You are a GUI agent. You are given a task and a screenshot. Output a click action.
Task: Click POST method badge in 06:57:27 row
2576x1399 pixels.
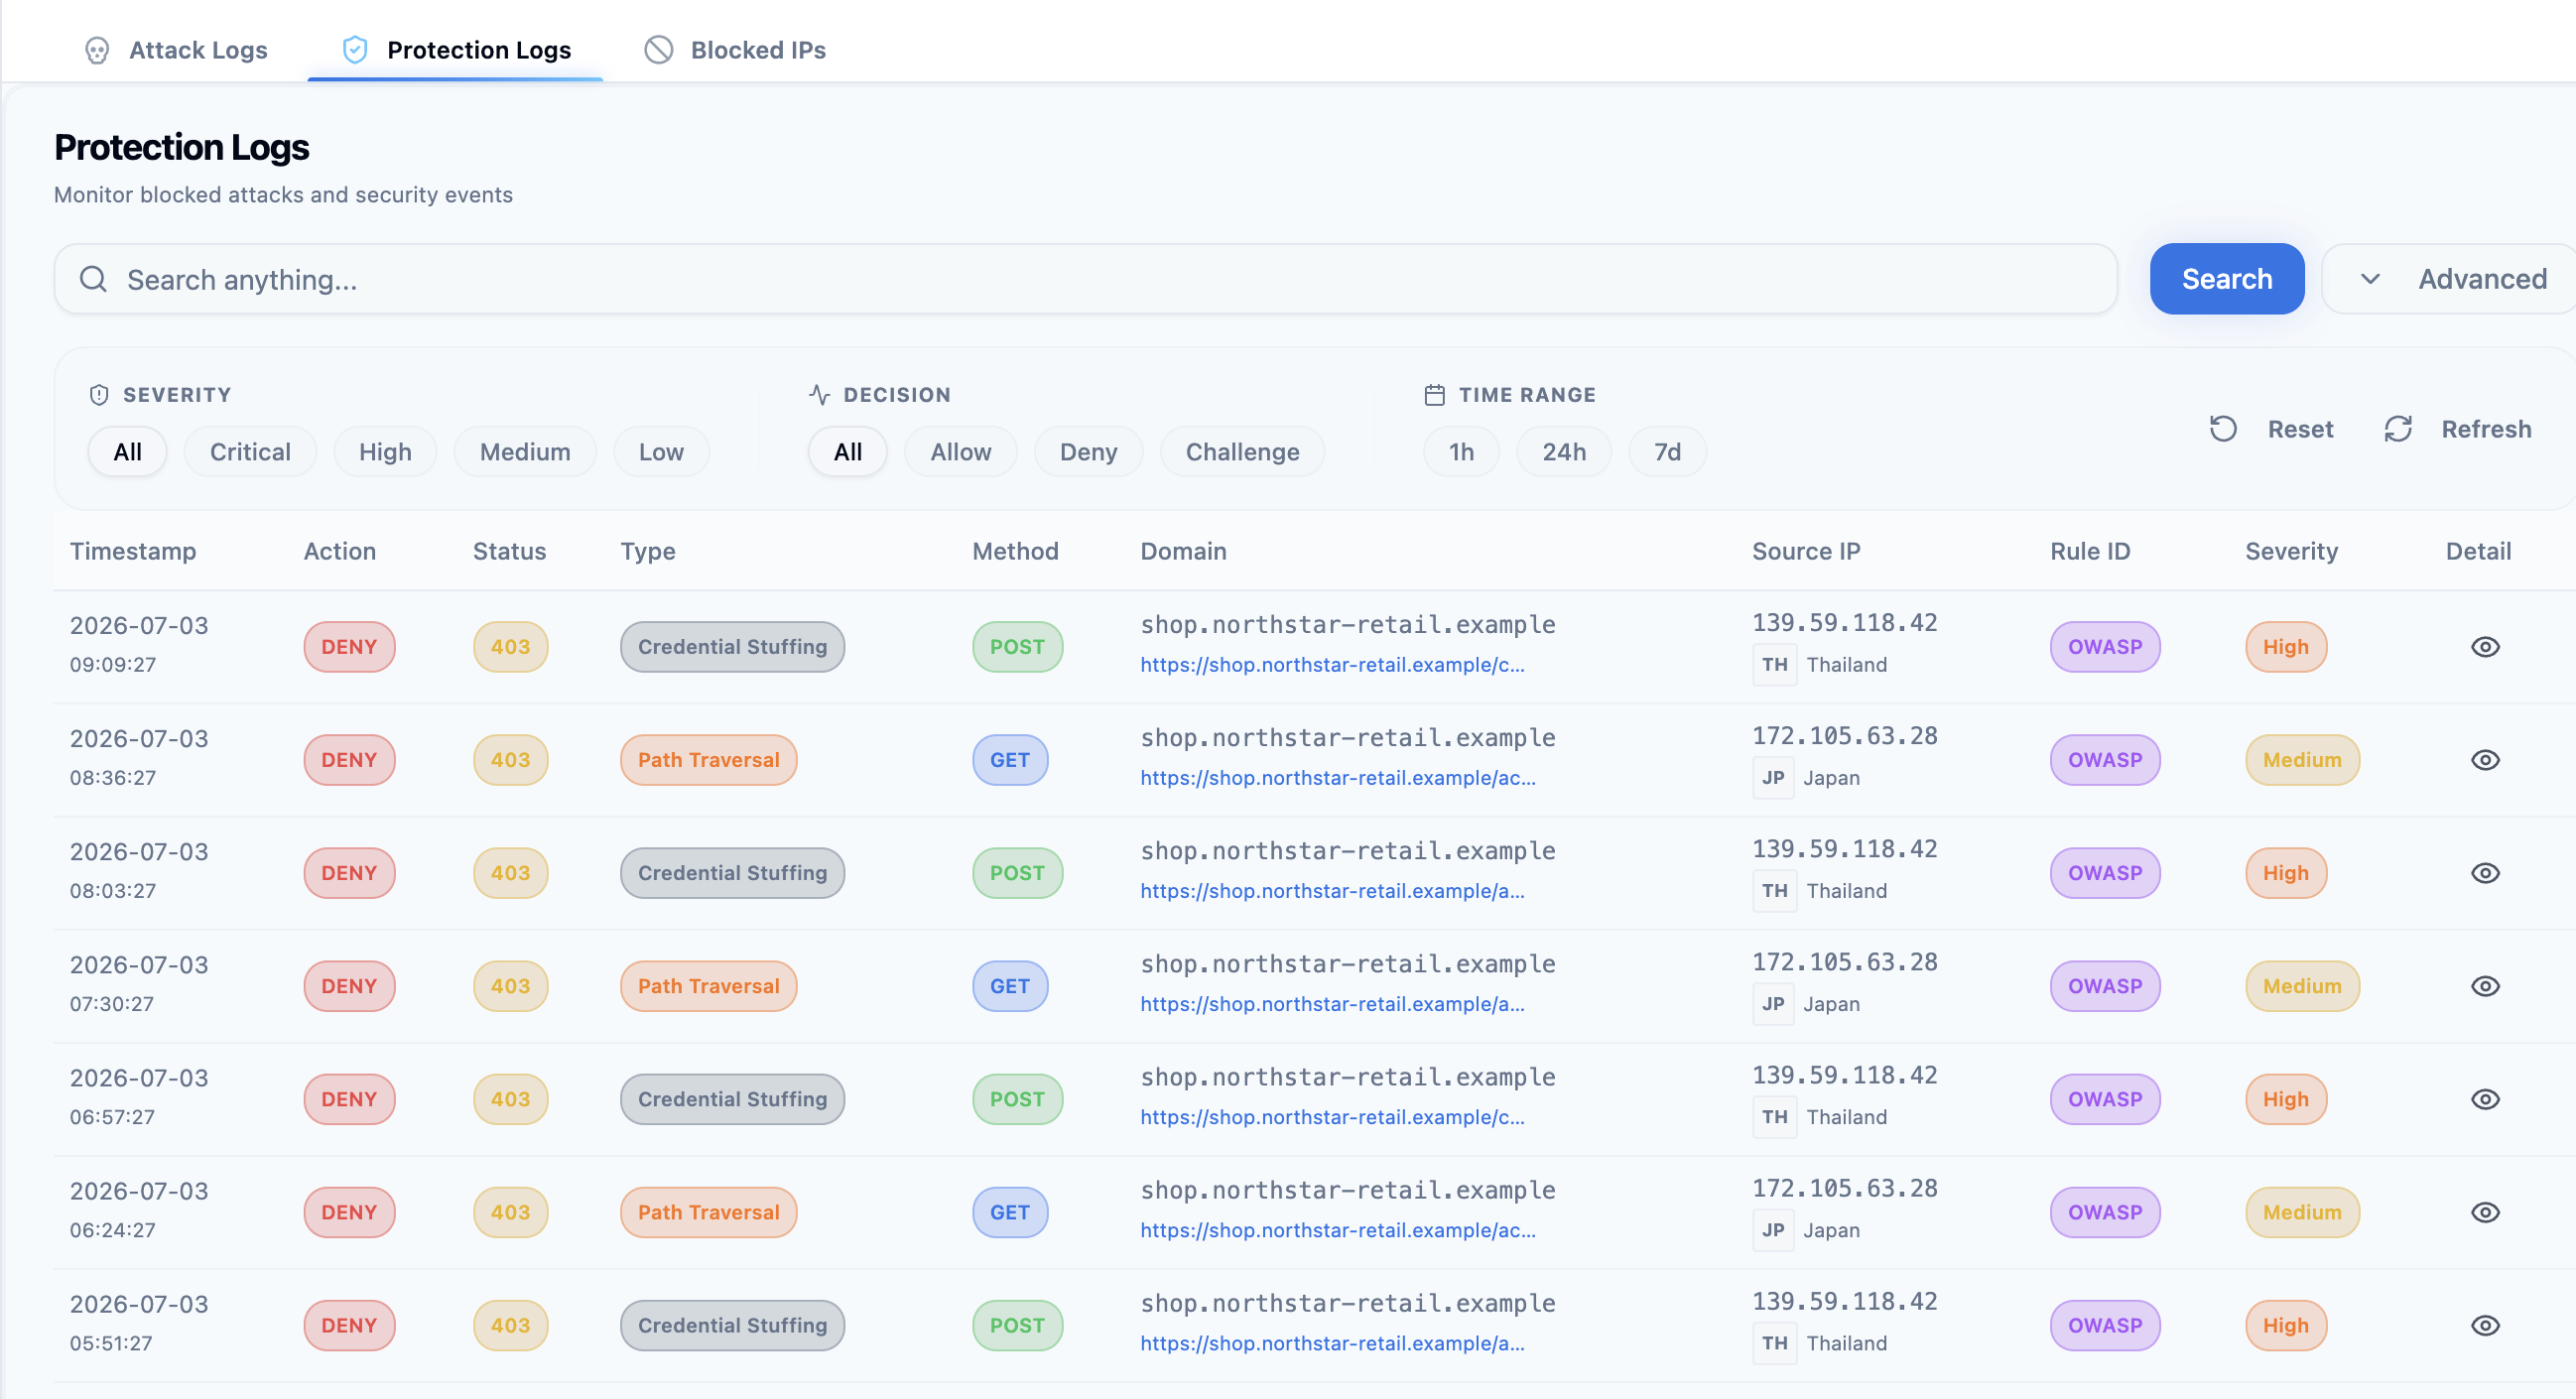(x=1017, y=1099)
